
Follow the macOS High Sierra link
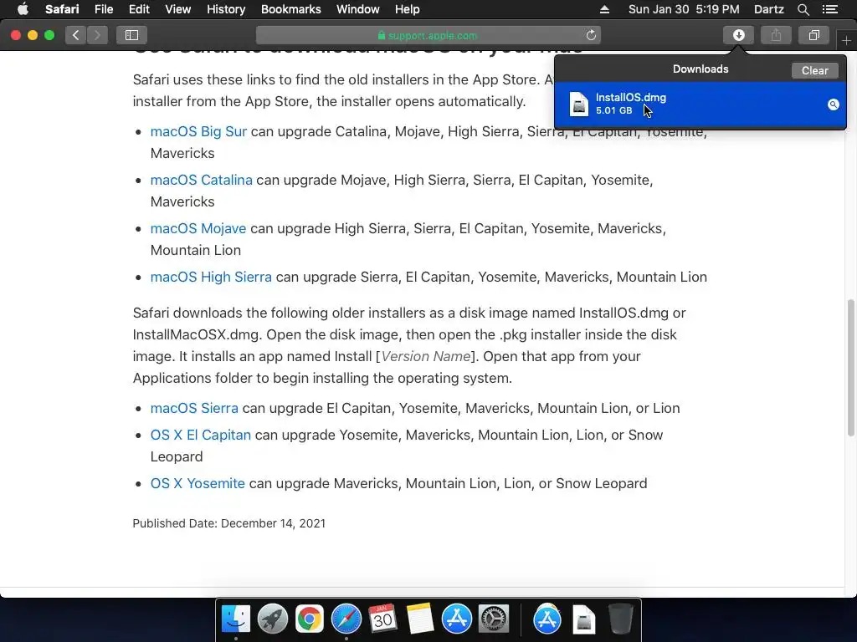211,278
